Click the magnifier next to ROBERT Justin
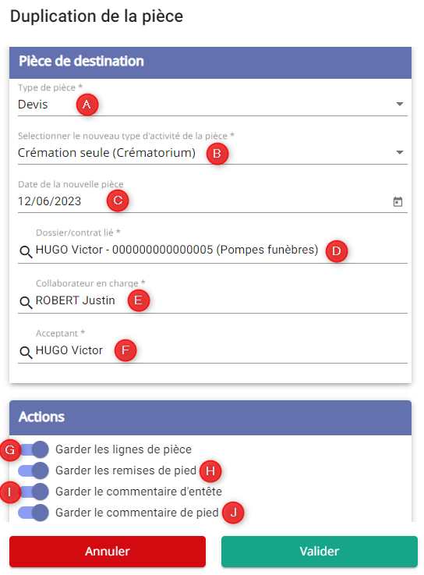This screenshot has height=575, width=424. [x=26, y=302]
